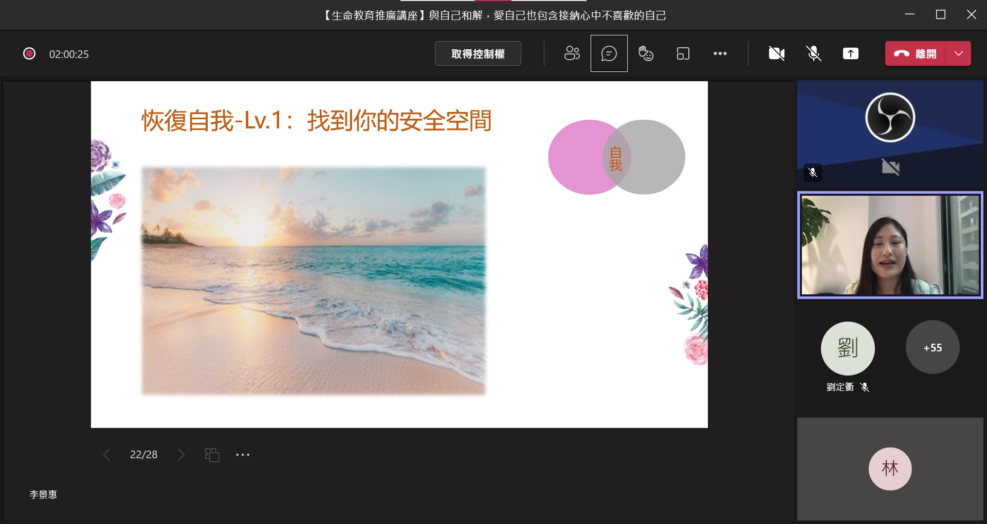Switch to private viewing of slides
This screenshot has width=987, height=524.
point(212,454)
